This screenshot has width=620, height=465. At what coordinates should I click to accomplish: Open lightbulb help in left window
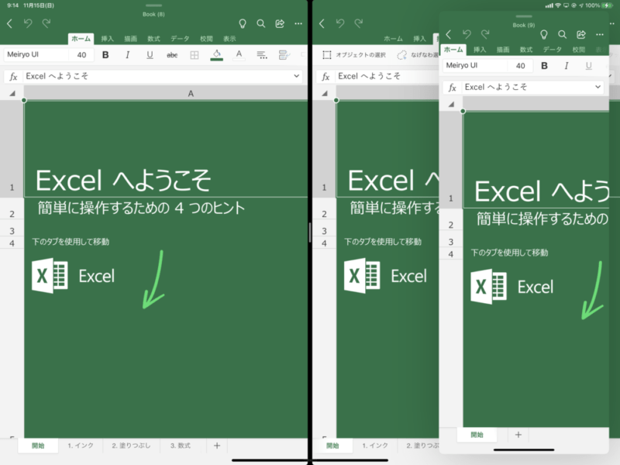coord(243,24)
